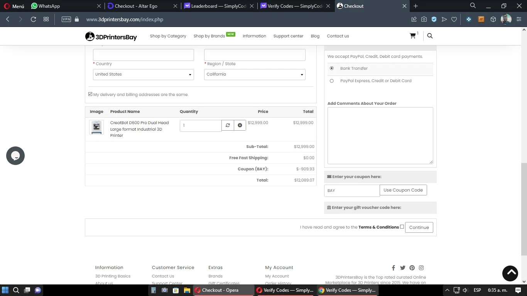Screen dimensions: 527x296
Task: Open the Windows notification center
Action: point(519,290)
